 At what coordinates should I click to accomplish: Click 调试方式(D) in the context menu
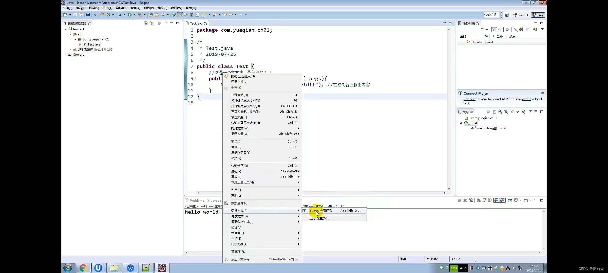(239, 216)
